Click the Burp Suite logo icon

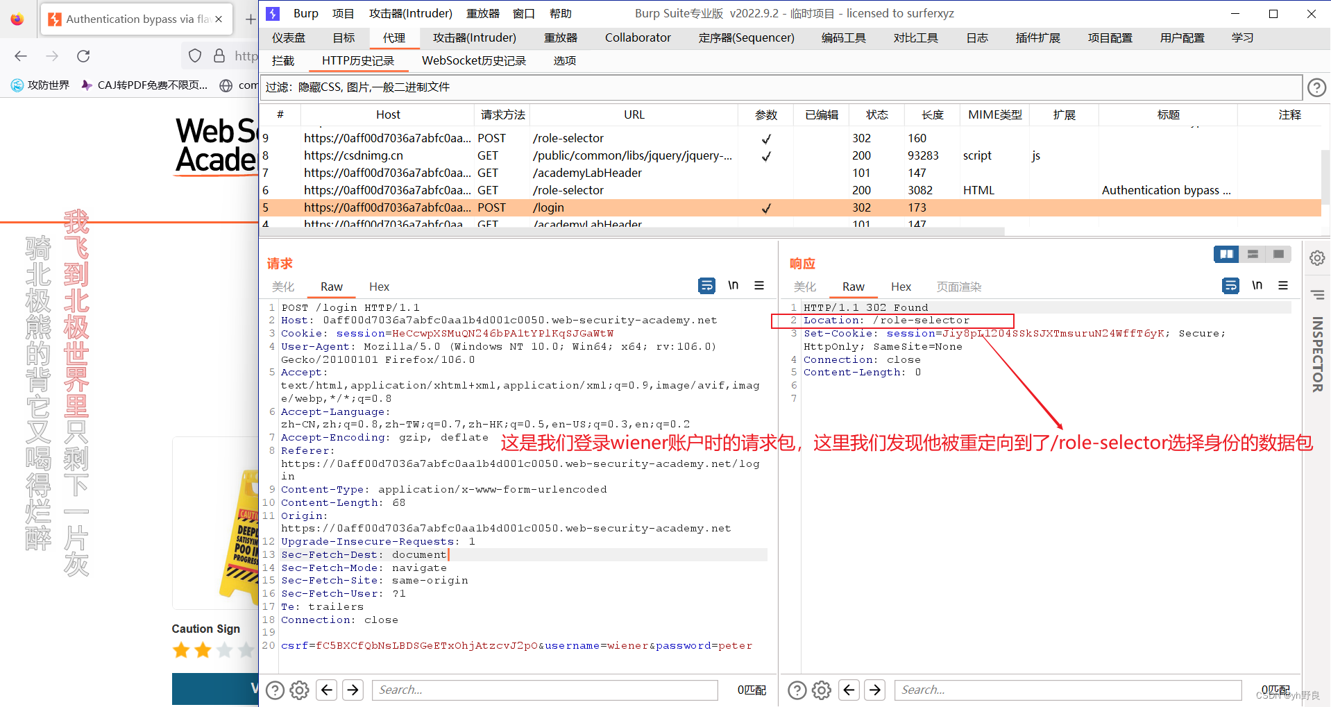pos(273,13)
